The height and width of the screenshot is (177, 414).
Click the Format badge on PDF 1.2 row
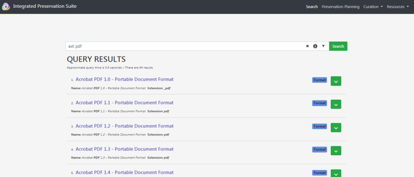tap(319, 126)
